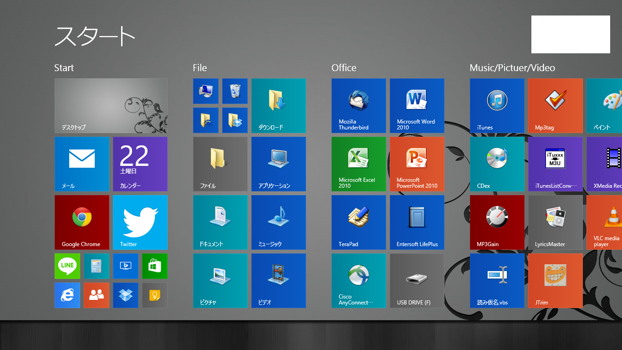Open the iTunesListConv tile
The image size is (622, 350).
pos(556,164)
